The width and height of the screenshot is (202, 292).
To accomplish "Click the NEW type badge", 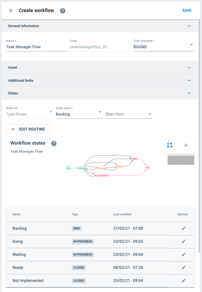I will click(x=76, y=228).
